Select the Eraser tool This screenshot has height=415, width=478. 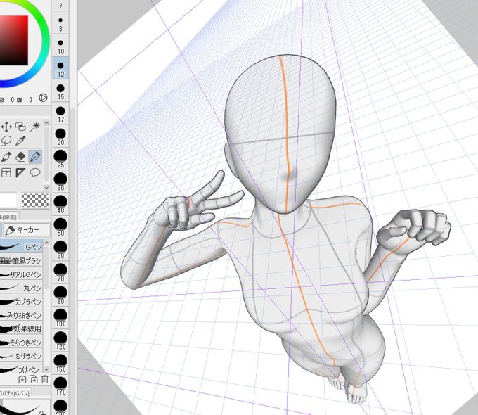(x=20, y=157)
